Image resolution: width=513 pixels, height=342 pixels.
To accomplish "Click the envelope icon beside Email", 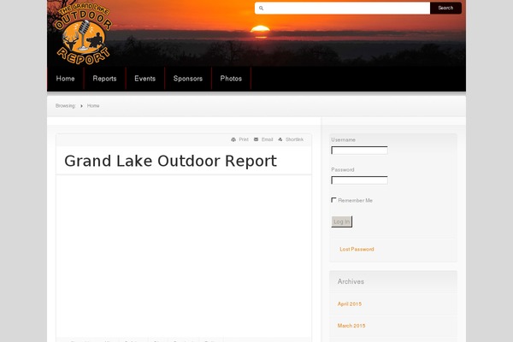I will [256, 139].
